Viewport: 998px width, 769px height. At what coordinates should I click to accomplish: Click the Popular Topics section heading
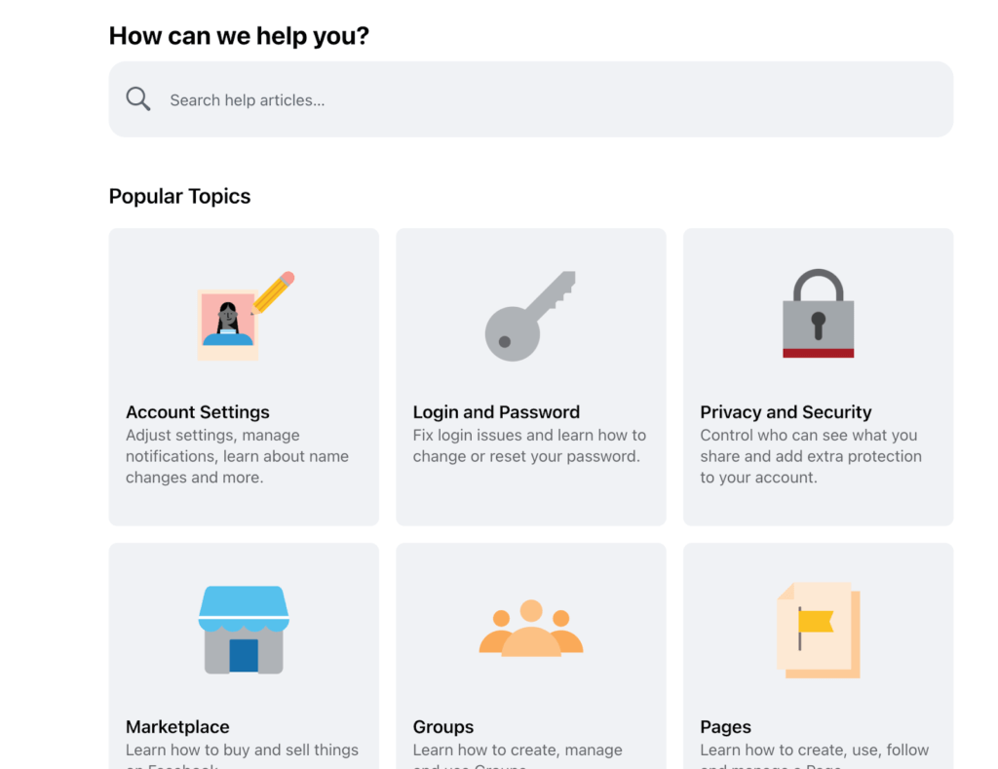pos(179,196)
